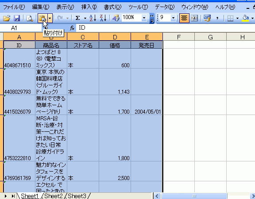Select column H header
255x199 pixels.
[241, 37]
